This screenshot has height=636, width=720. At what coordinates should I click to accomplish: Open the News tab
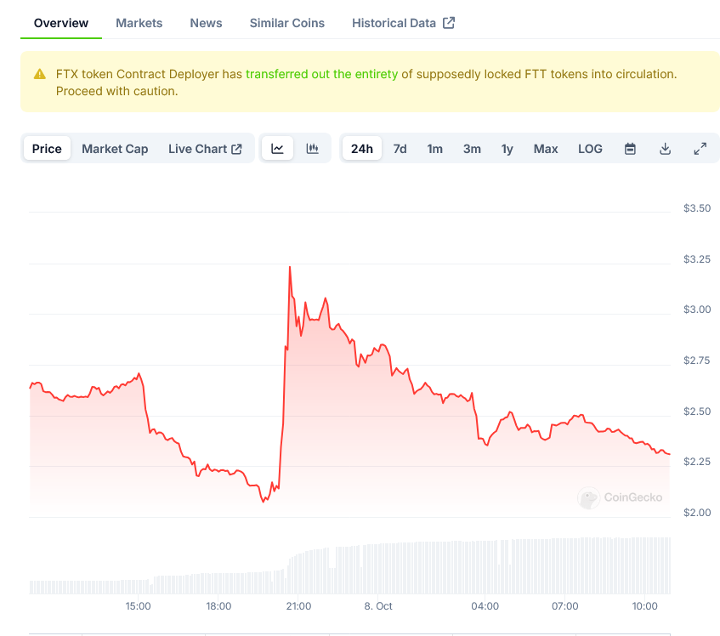point(206,23)
